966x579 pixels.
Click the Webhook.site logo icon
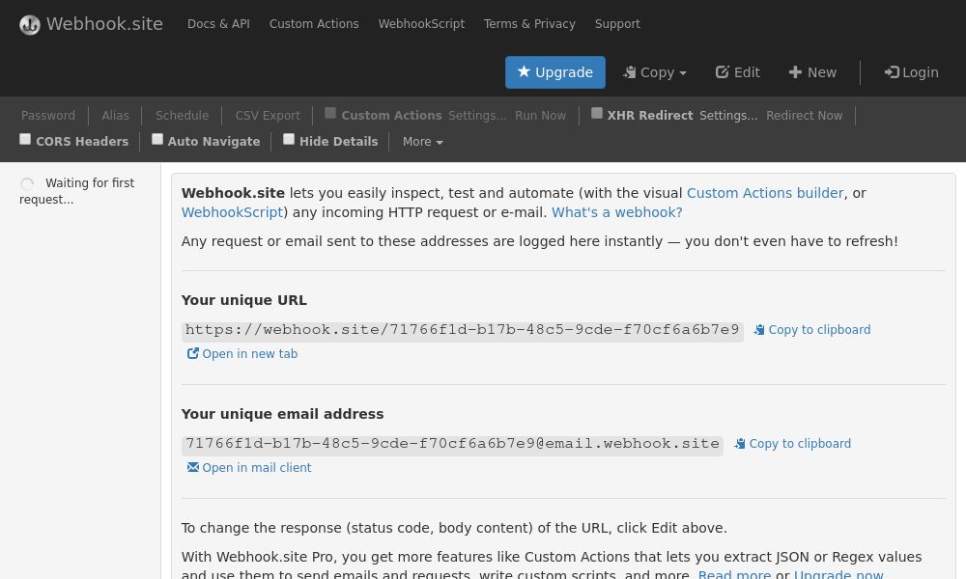pos(30,24)
